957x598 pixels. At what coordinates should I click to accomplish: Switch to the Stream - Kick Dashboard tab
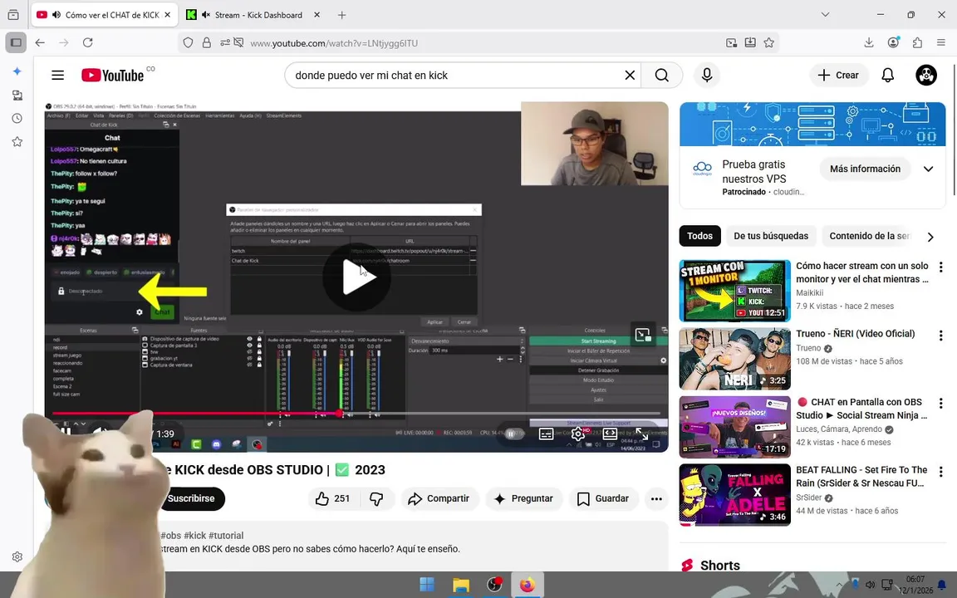click(253, 15)
